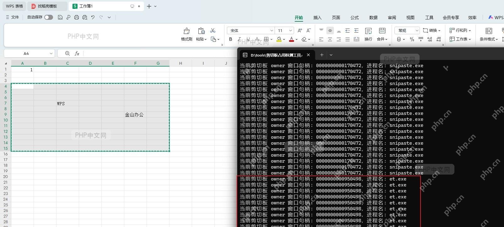Switch to the Review (审阅) ribbon tab
Image resolution: width=504 pixels, height=227 pixels.
click(392, 18)
